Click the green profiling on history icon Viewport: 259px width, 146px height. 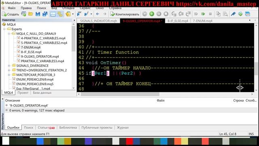tap(203, 14)
